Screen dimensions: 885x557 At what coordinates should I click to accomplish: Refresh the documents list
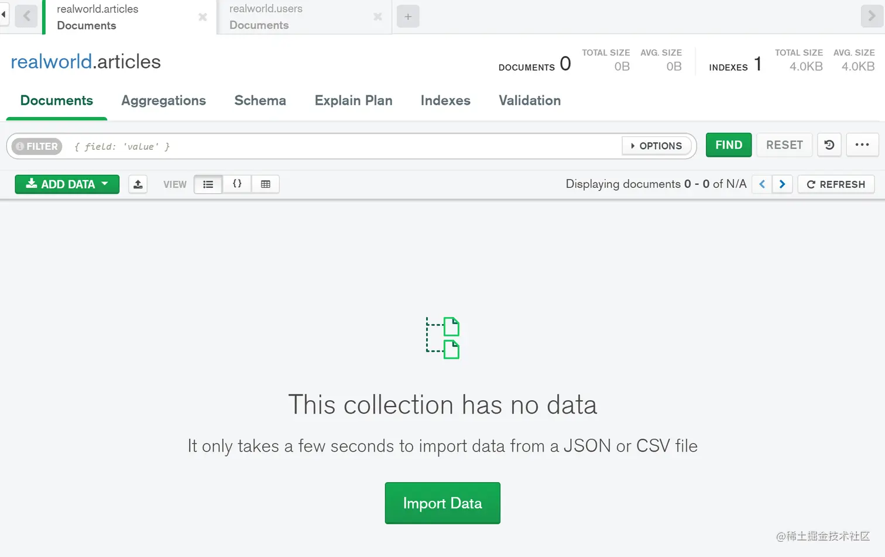836,184
